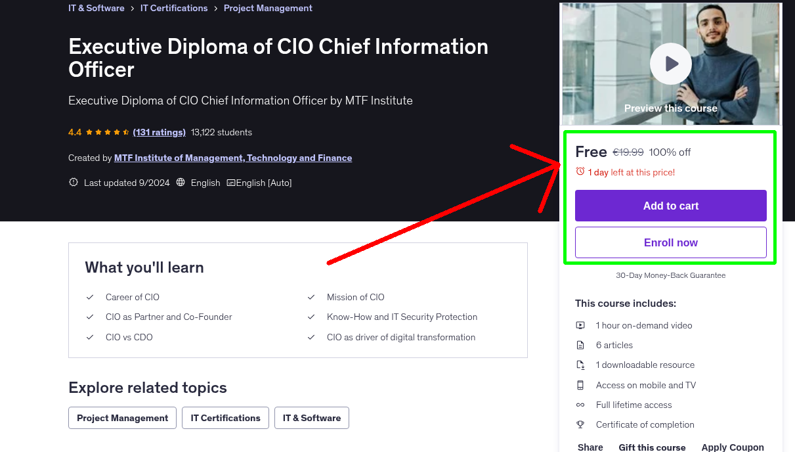Click 'Last updated 9/2024' text
The height and width of the screenshot is (452, 795).
127,183
